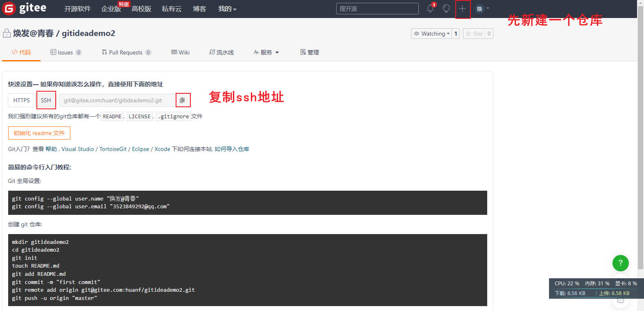The height and width of the screenshot is (311, 644).
Task: Click the 搜开源 search box
Action: 377,9
